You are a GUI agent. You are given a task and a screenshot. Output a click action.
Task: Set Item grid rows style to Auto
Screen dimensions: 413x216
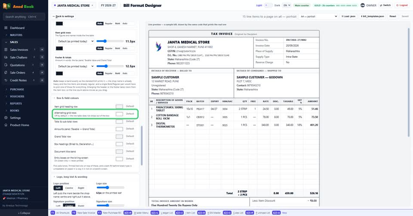coord(99,48)
